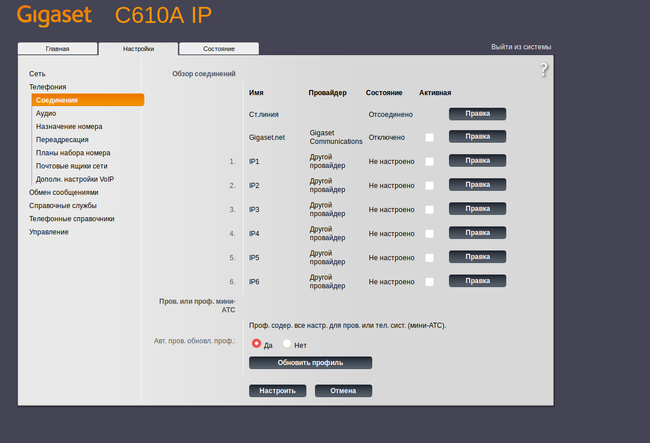Enable the Gigaset.net connection checkbox
This screenshot has width=650, height=443.
(430, 138)
